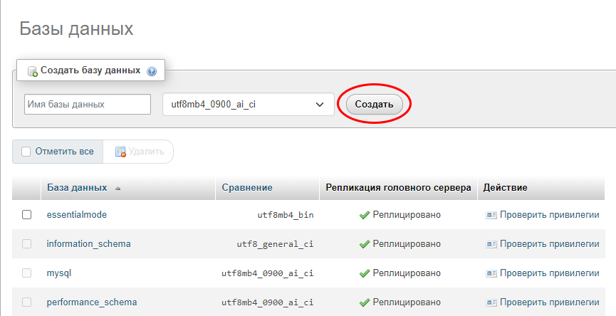Click privileges icon in mysql row
The height and width of the screenshot is (316, 616).
click(x=491, y=273)
